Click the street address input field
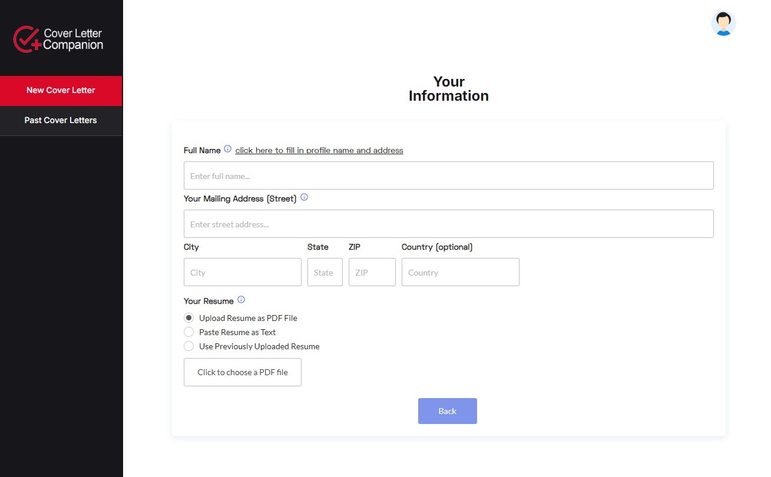The width and height of the screenshot is (771, 477). coord(448,224)
